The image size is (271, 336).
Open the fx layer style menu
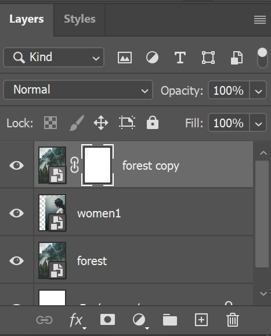coord(77,321)
